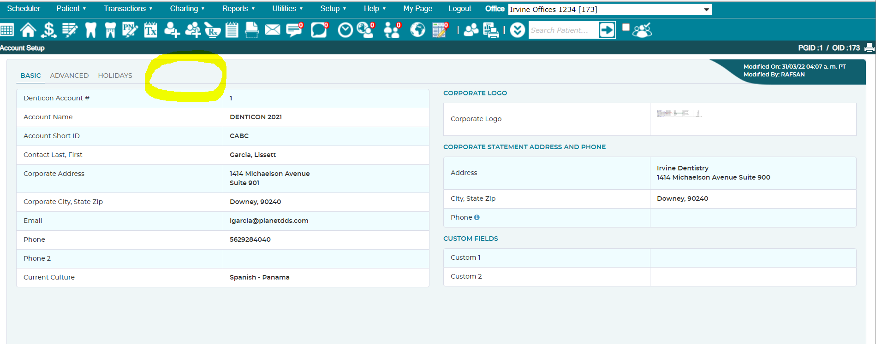Click the add new patient icon

(172, 30)
